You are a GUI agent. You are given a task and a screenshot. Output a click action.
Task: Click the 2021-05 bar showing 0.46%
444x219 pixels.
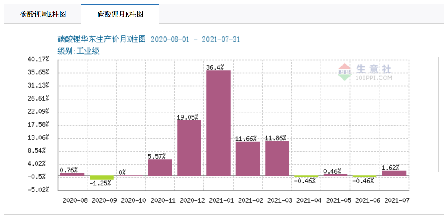coord(335,175)
